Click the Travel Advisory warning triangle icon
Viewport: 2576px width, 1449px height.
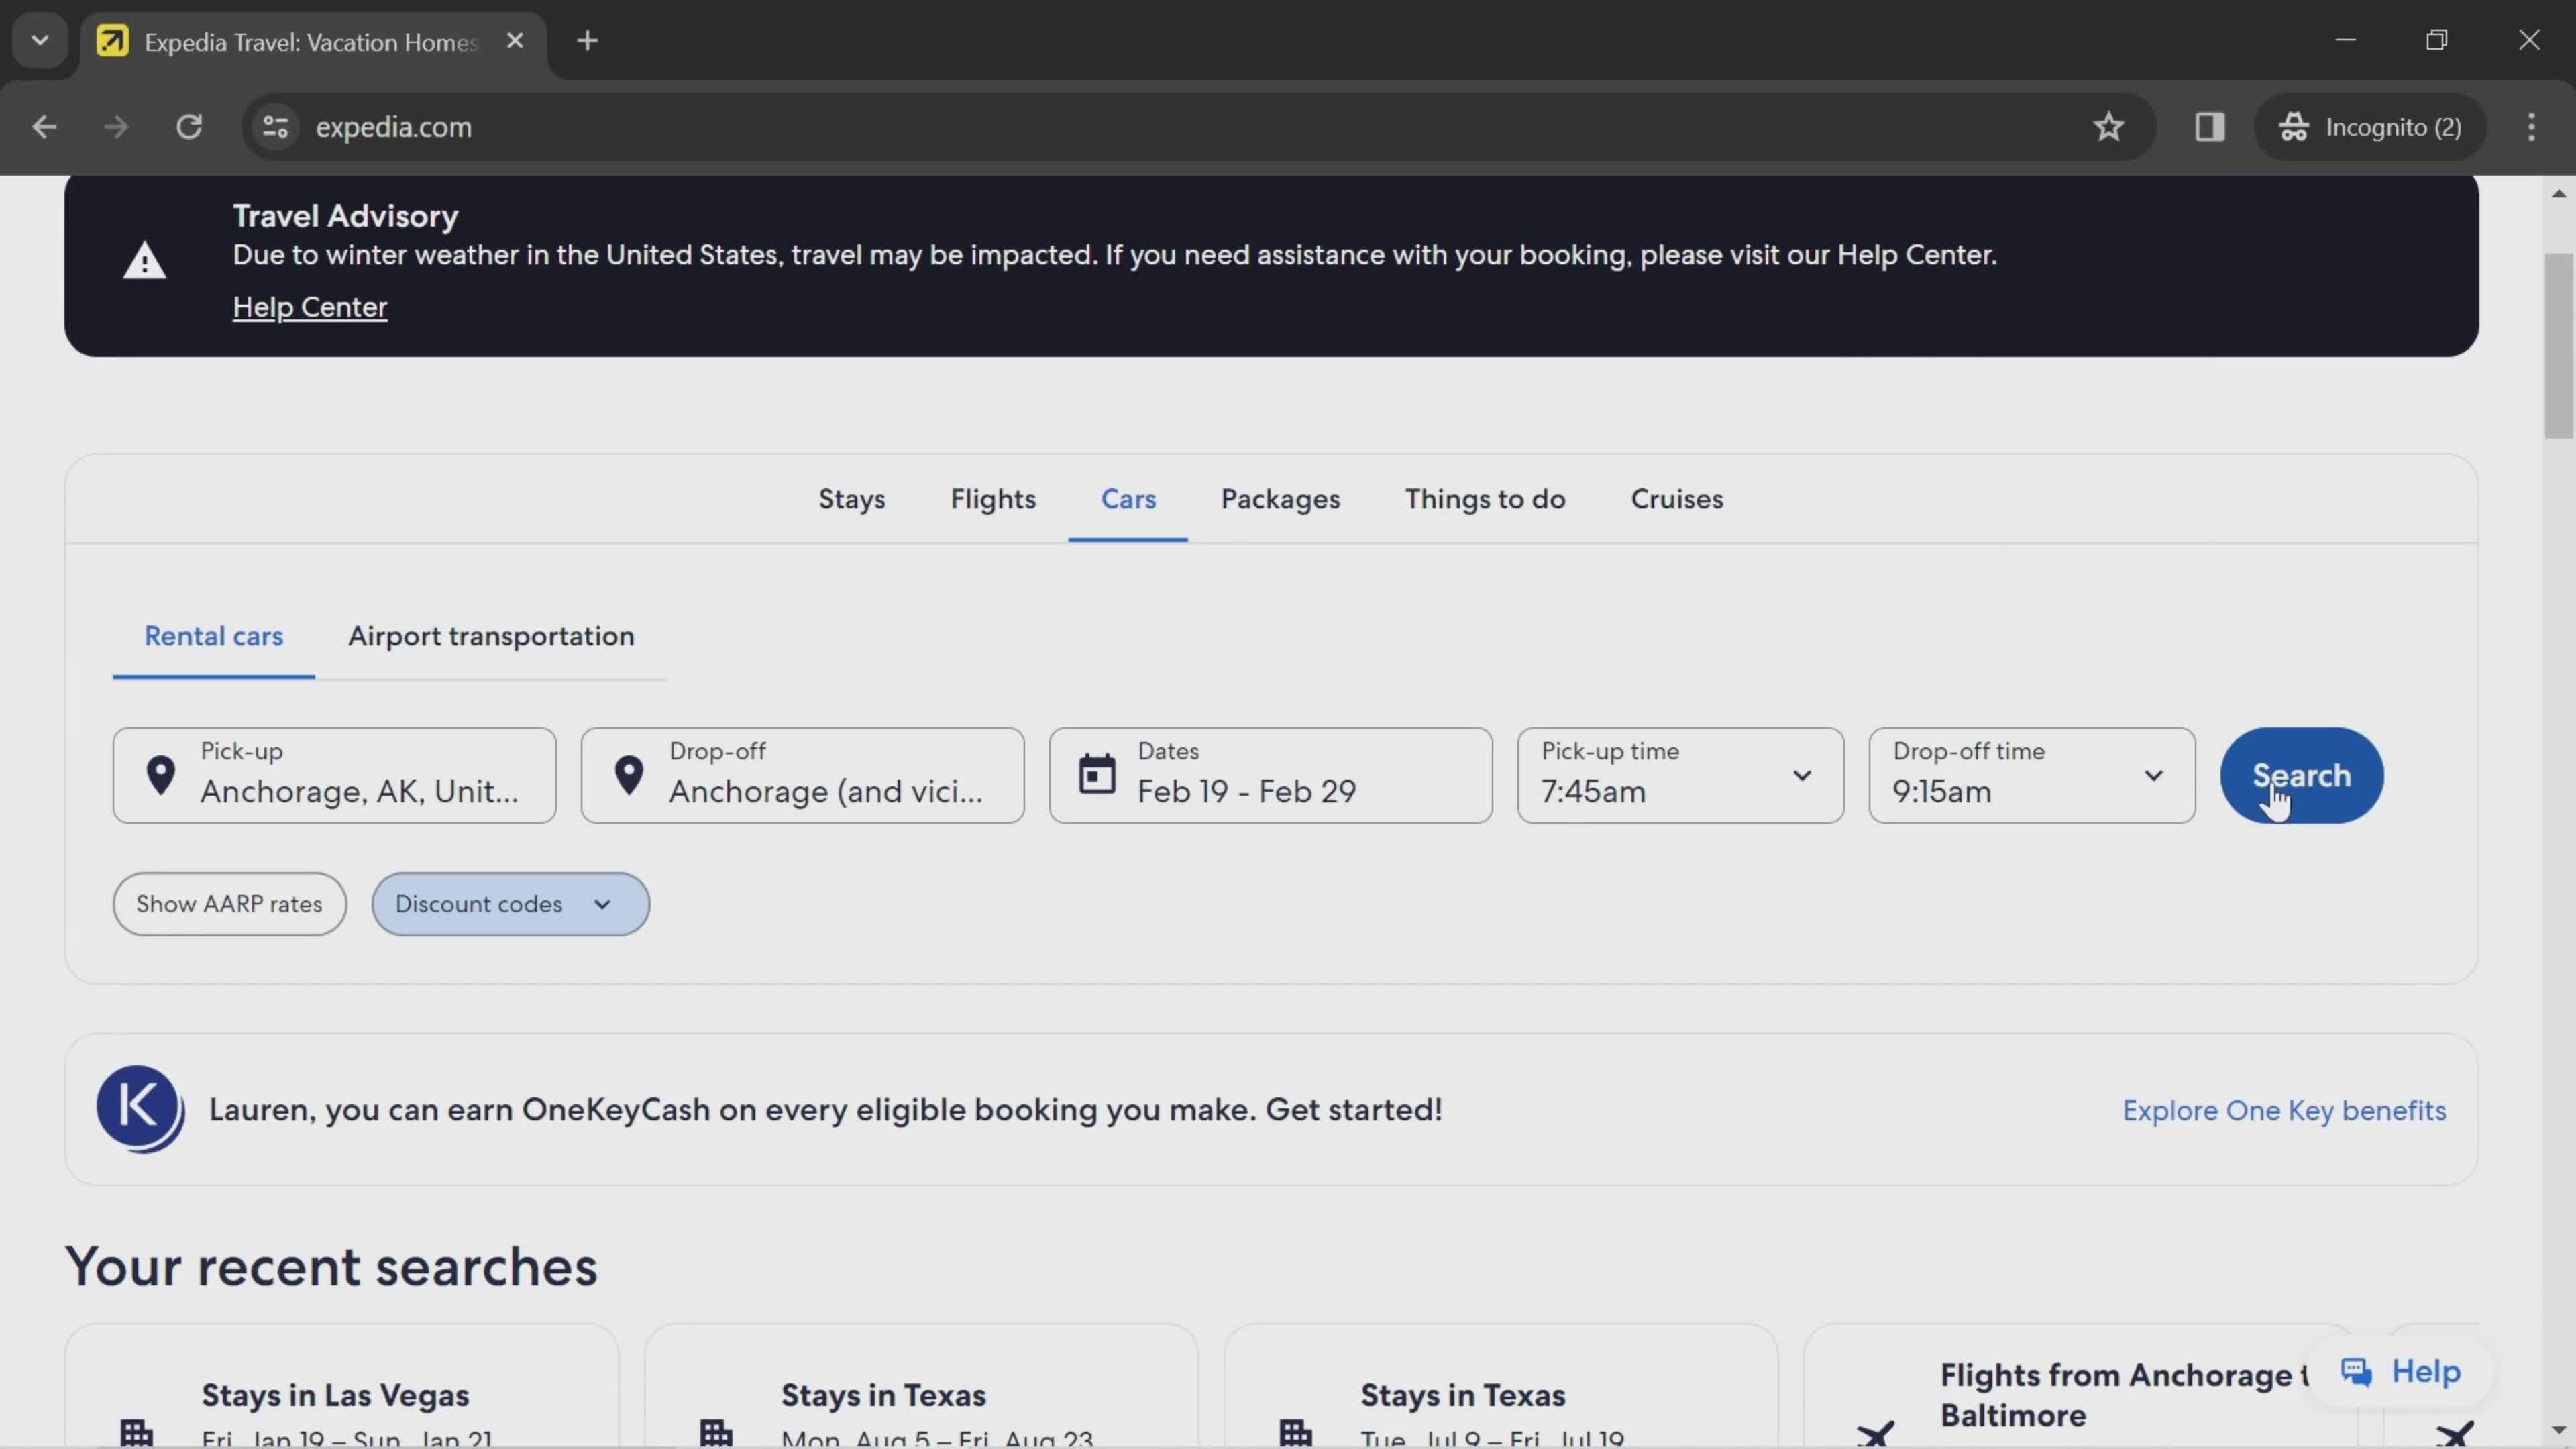(145, 262)
